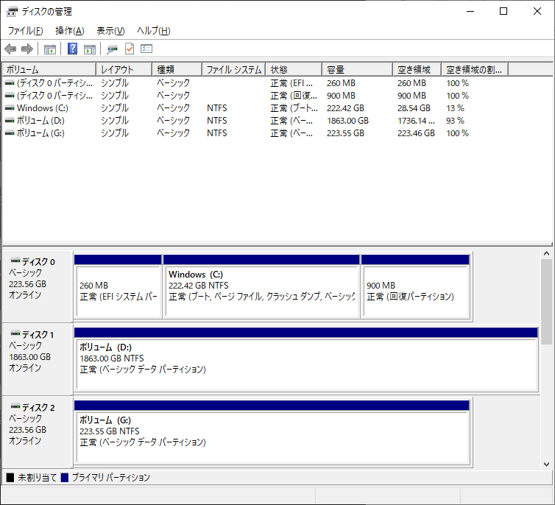Open the ヘルプ(H) menu
The height and width of the screenshot is (505, 555).
coord(154,31)
